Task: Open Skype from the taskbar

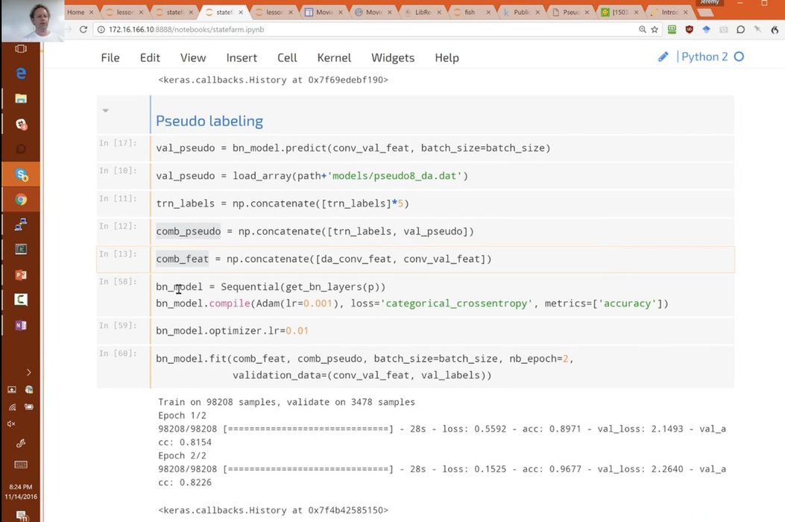Action: point(21,174)
